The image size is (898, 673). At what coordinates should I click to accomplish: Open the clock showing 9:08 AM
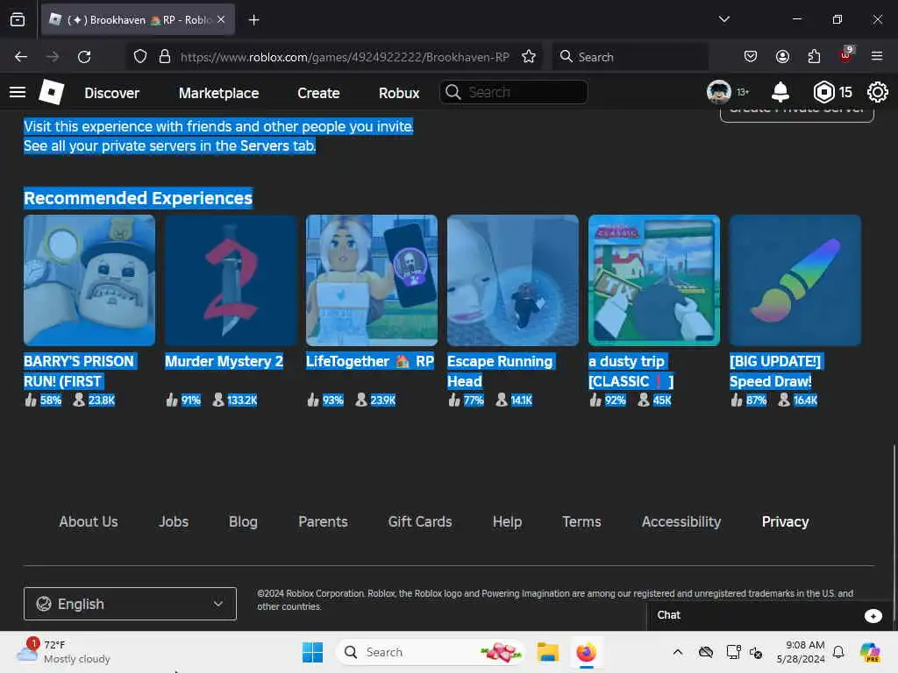801,652
